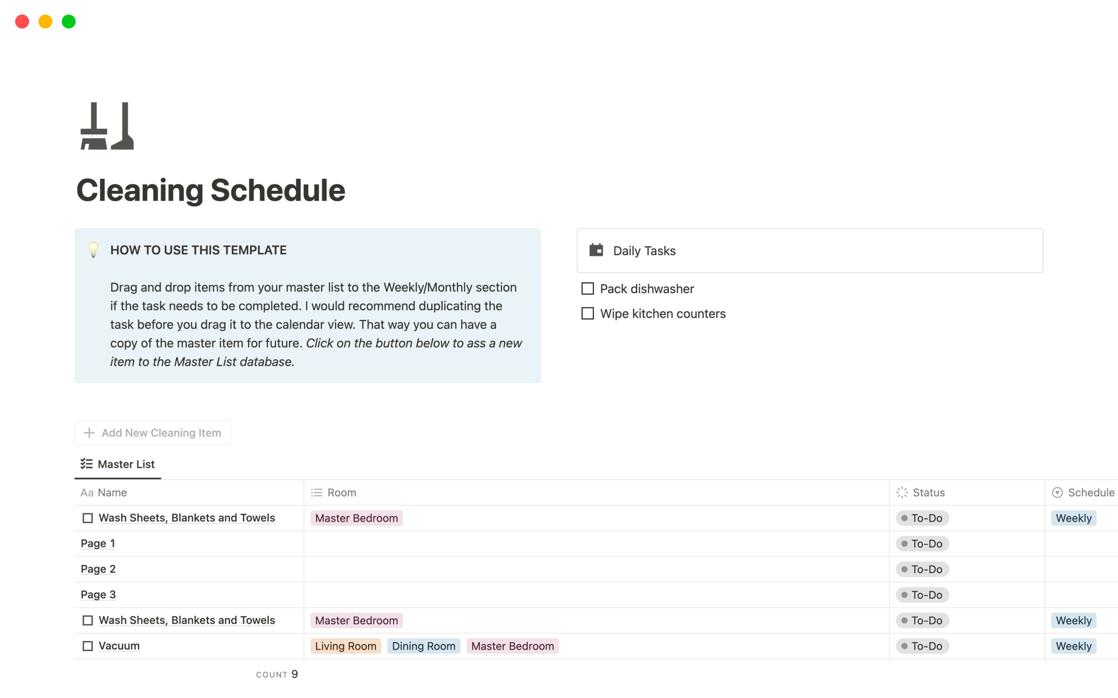Check the Wipe kitchen counters checkbox
1118x698 pixels.
tap(588, 314)
